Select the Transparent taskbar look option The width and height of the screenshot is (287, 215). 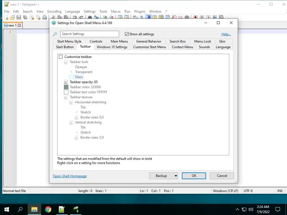pyautogui.click(x=84, y=72)
